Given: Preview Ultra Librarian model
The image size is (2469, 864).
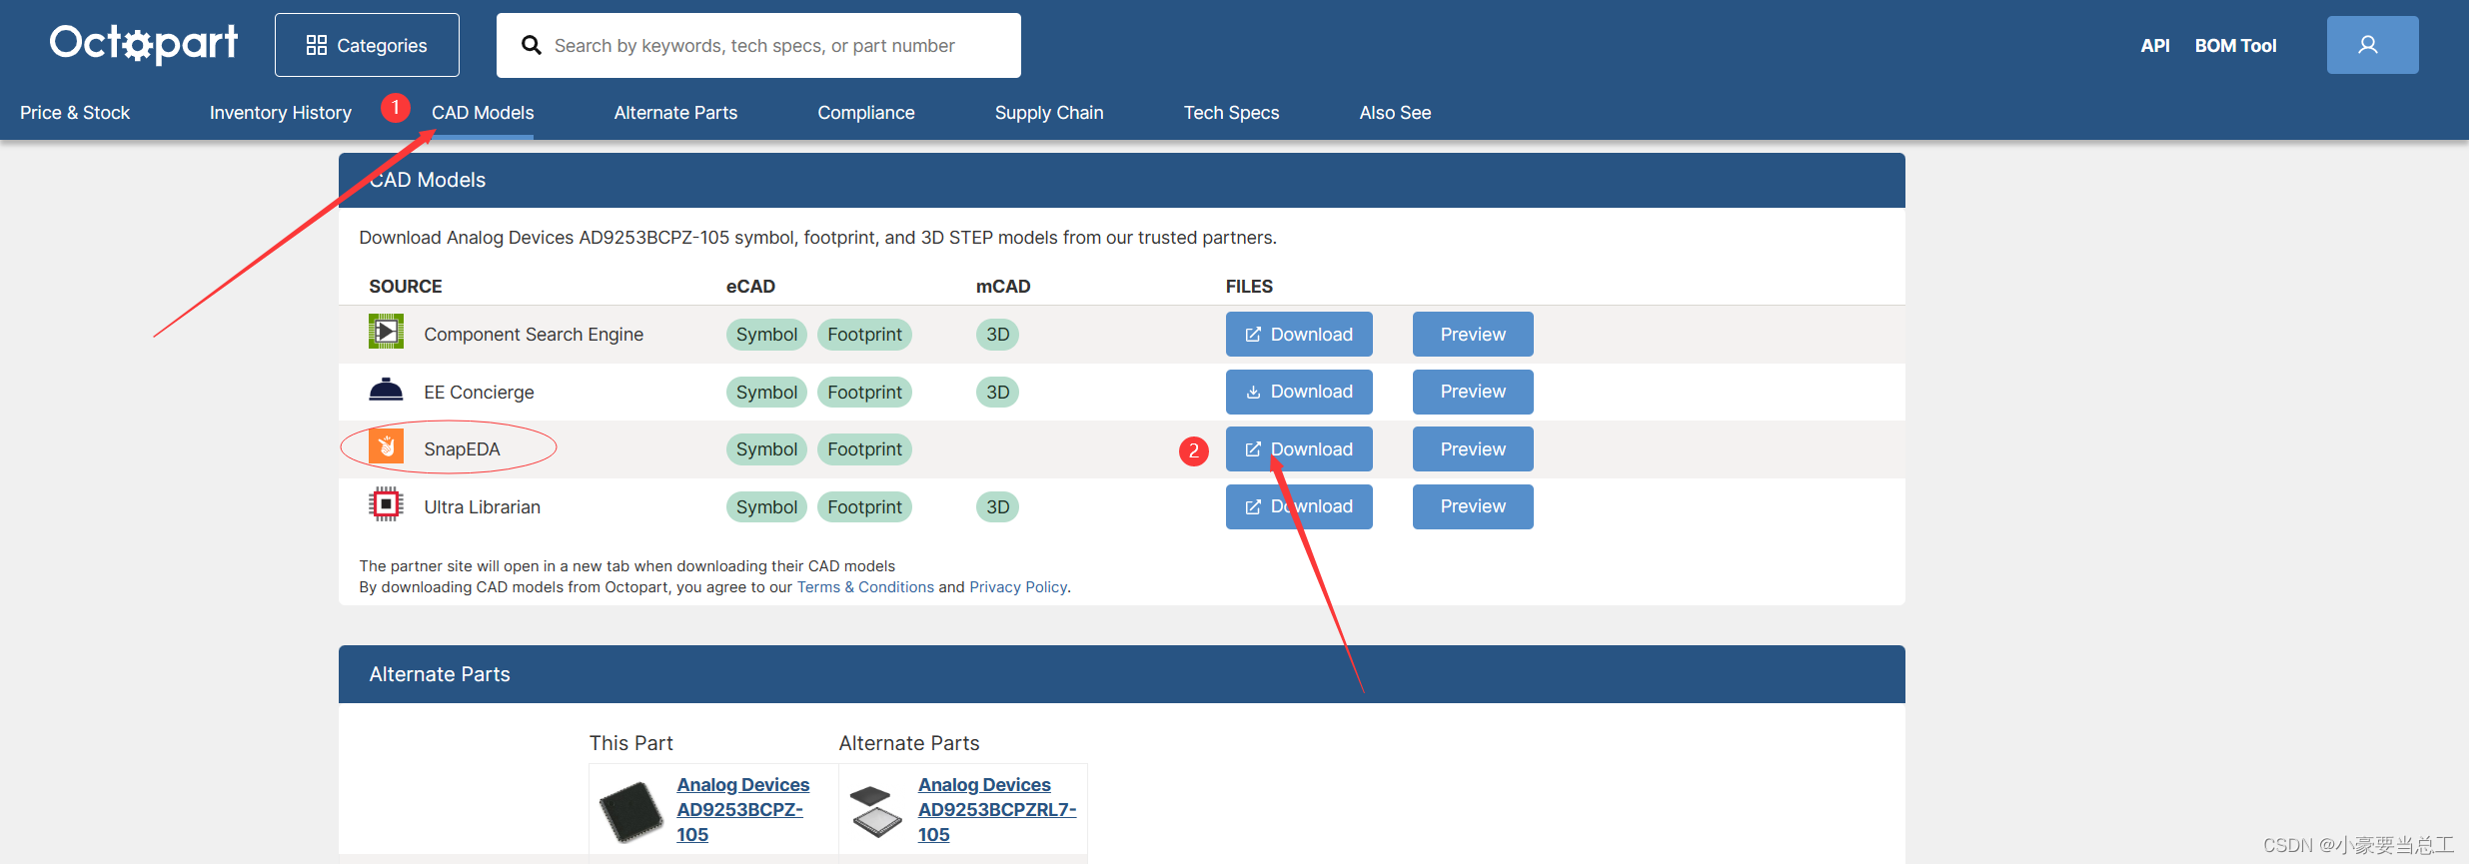Looking at the screenshot, I should click(x=1473, y=506).
